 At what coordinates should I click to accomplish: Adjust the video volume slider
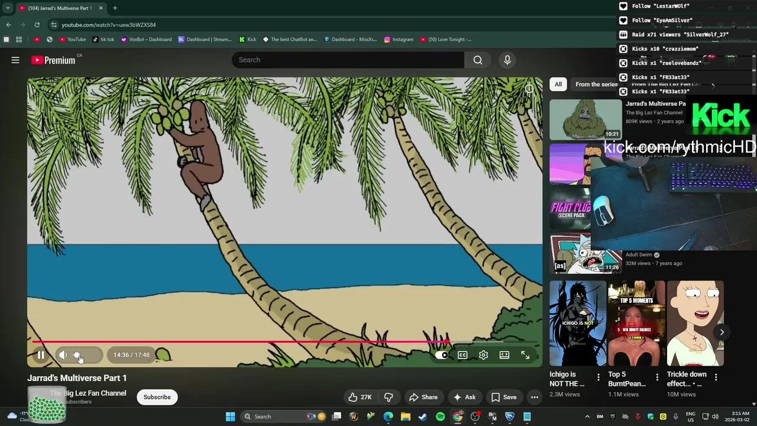85,355
